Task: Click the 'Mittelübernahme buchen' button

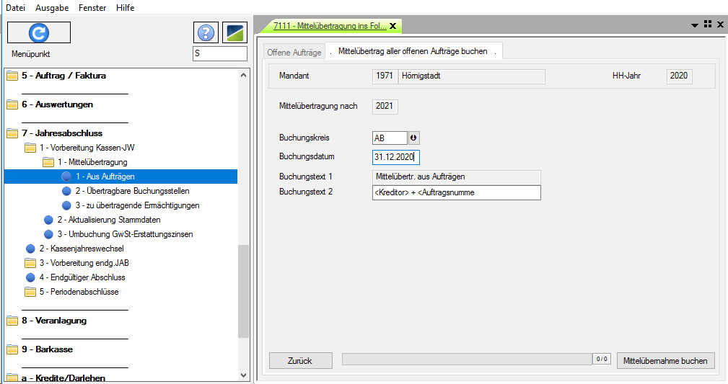Action: [x=665, y=360]
